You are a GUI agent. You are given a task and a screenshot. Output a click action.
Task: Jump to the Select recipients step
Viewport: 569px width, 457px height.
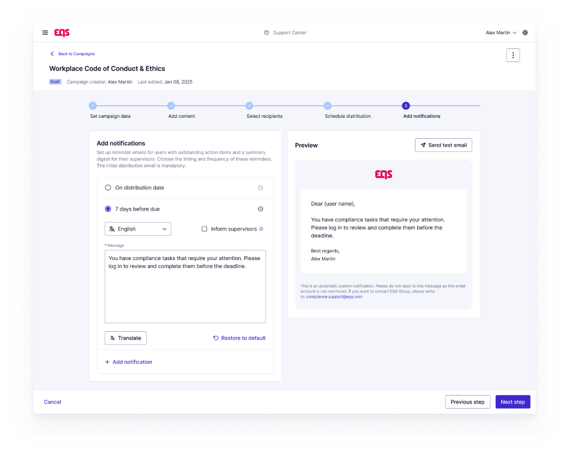[x=249, y=106]
